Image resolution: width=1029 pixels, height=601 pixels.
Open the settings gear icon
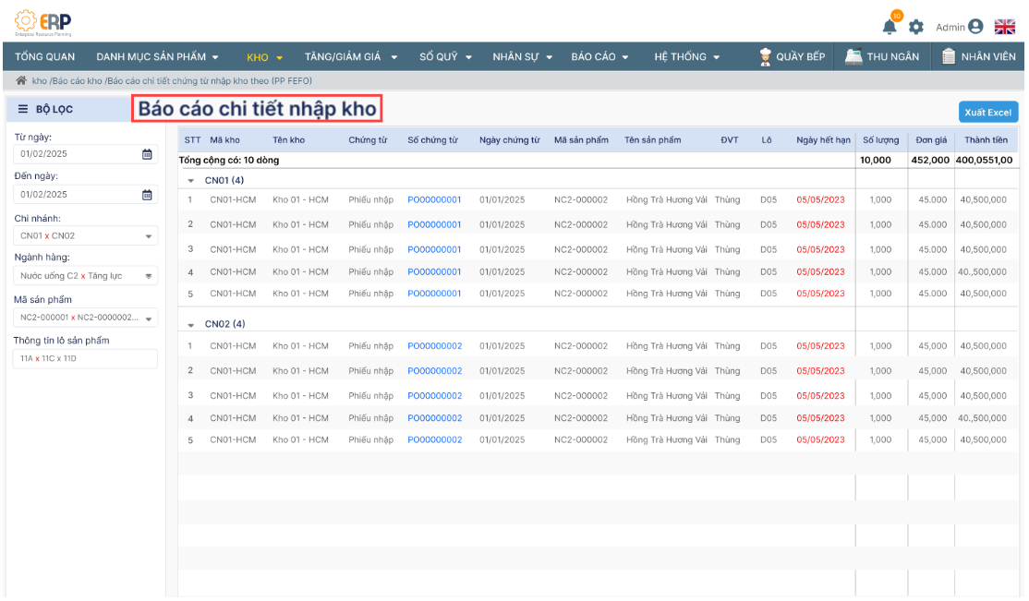[x=915, y=28]
